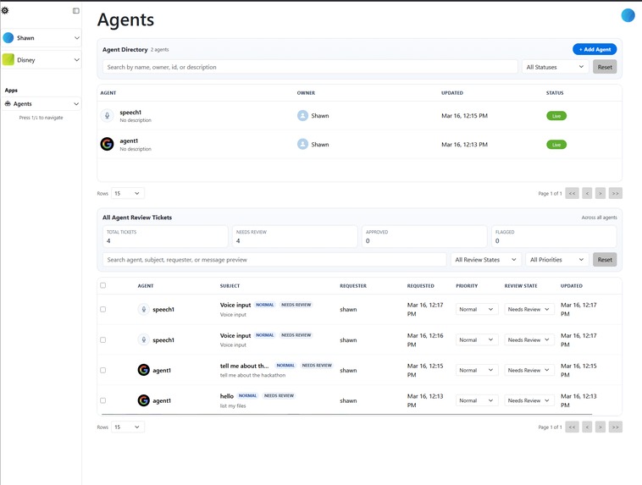
Task: Expand the Disney workspace dropdown
Action: point(76,60)
